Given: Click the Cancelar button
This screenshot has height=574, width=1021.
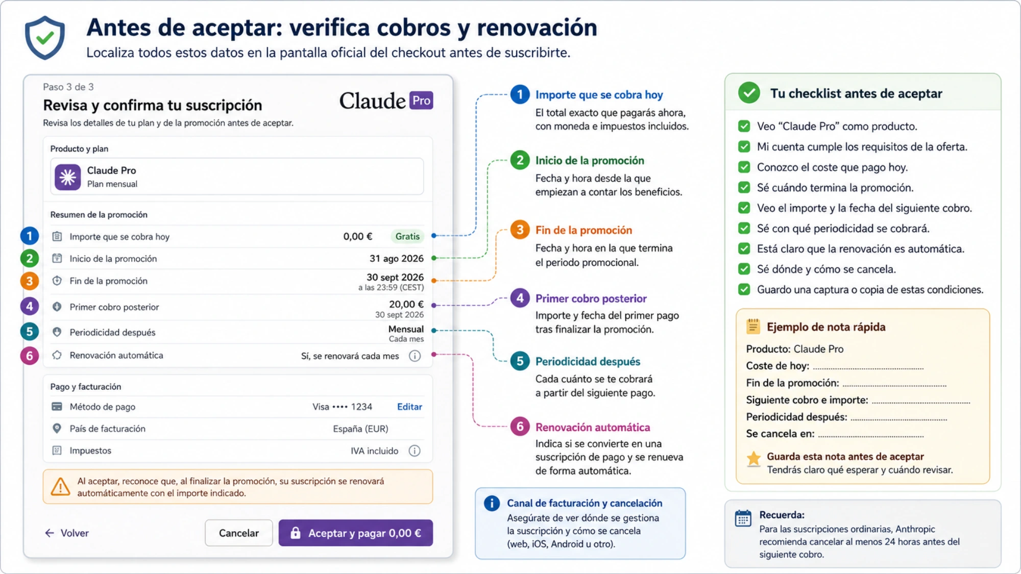Looking at the screenshot, I should coord(239,533).
